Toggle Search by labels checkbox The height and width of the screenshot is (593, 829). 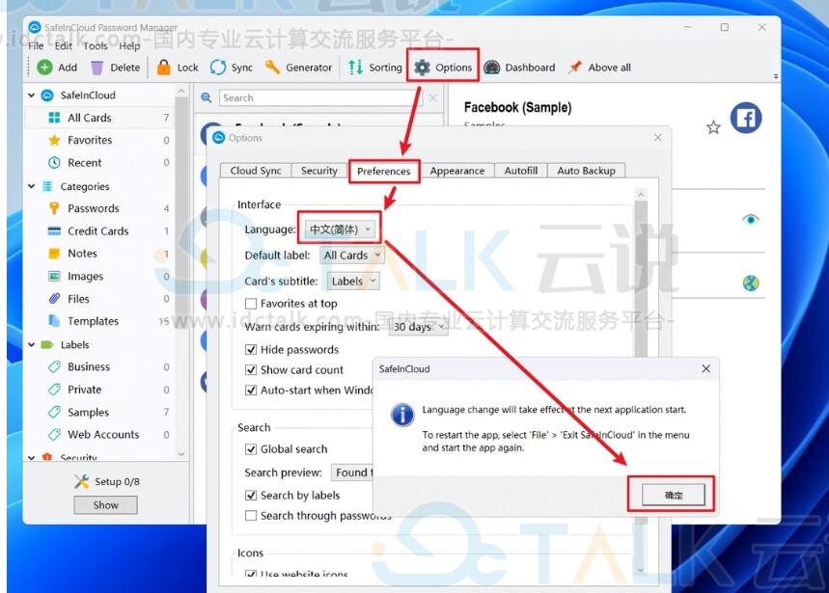click(x=251, y=496)
